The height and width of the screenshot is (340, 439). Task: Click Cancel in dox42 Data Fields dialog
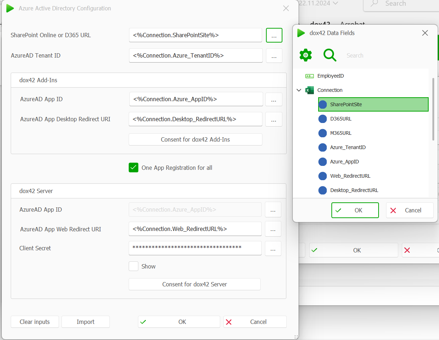(x=410, y=210)
